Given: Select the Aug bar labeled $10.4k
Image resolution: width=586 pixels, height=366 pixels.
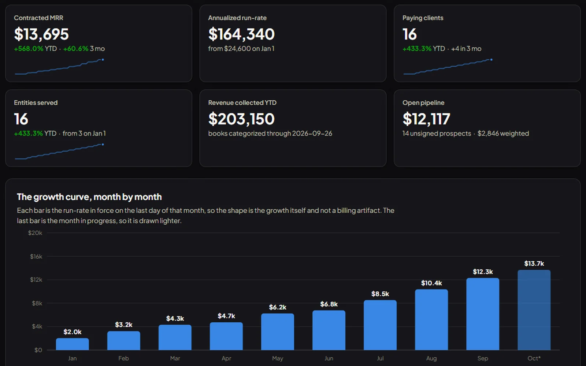Looking at the screenshot, I should 431,320.
